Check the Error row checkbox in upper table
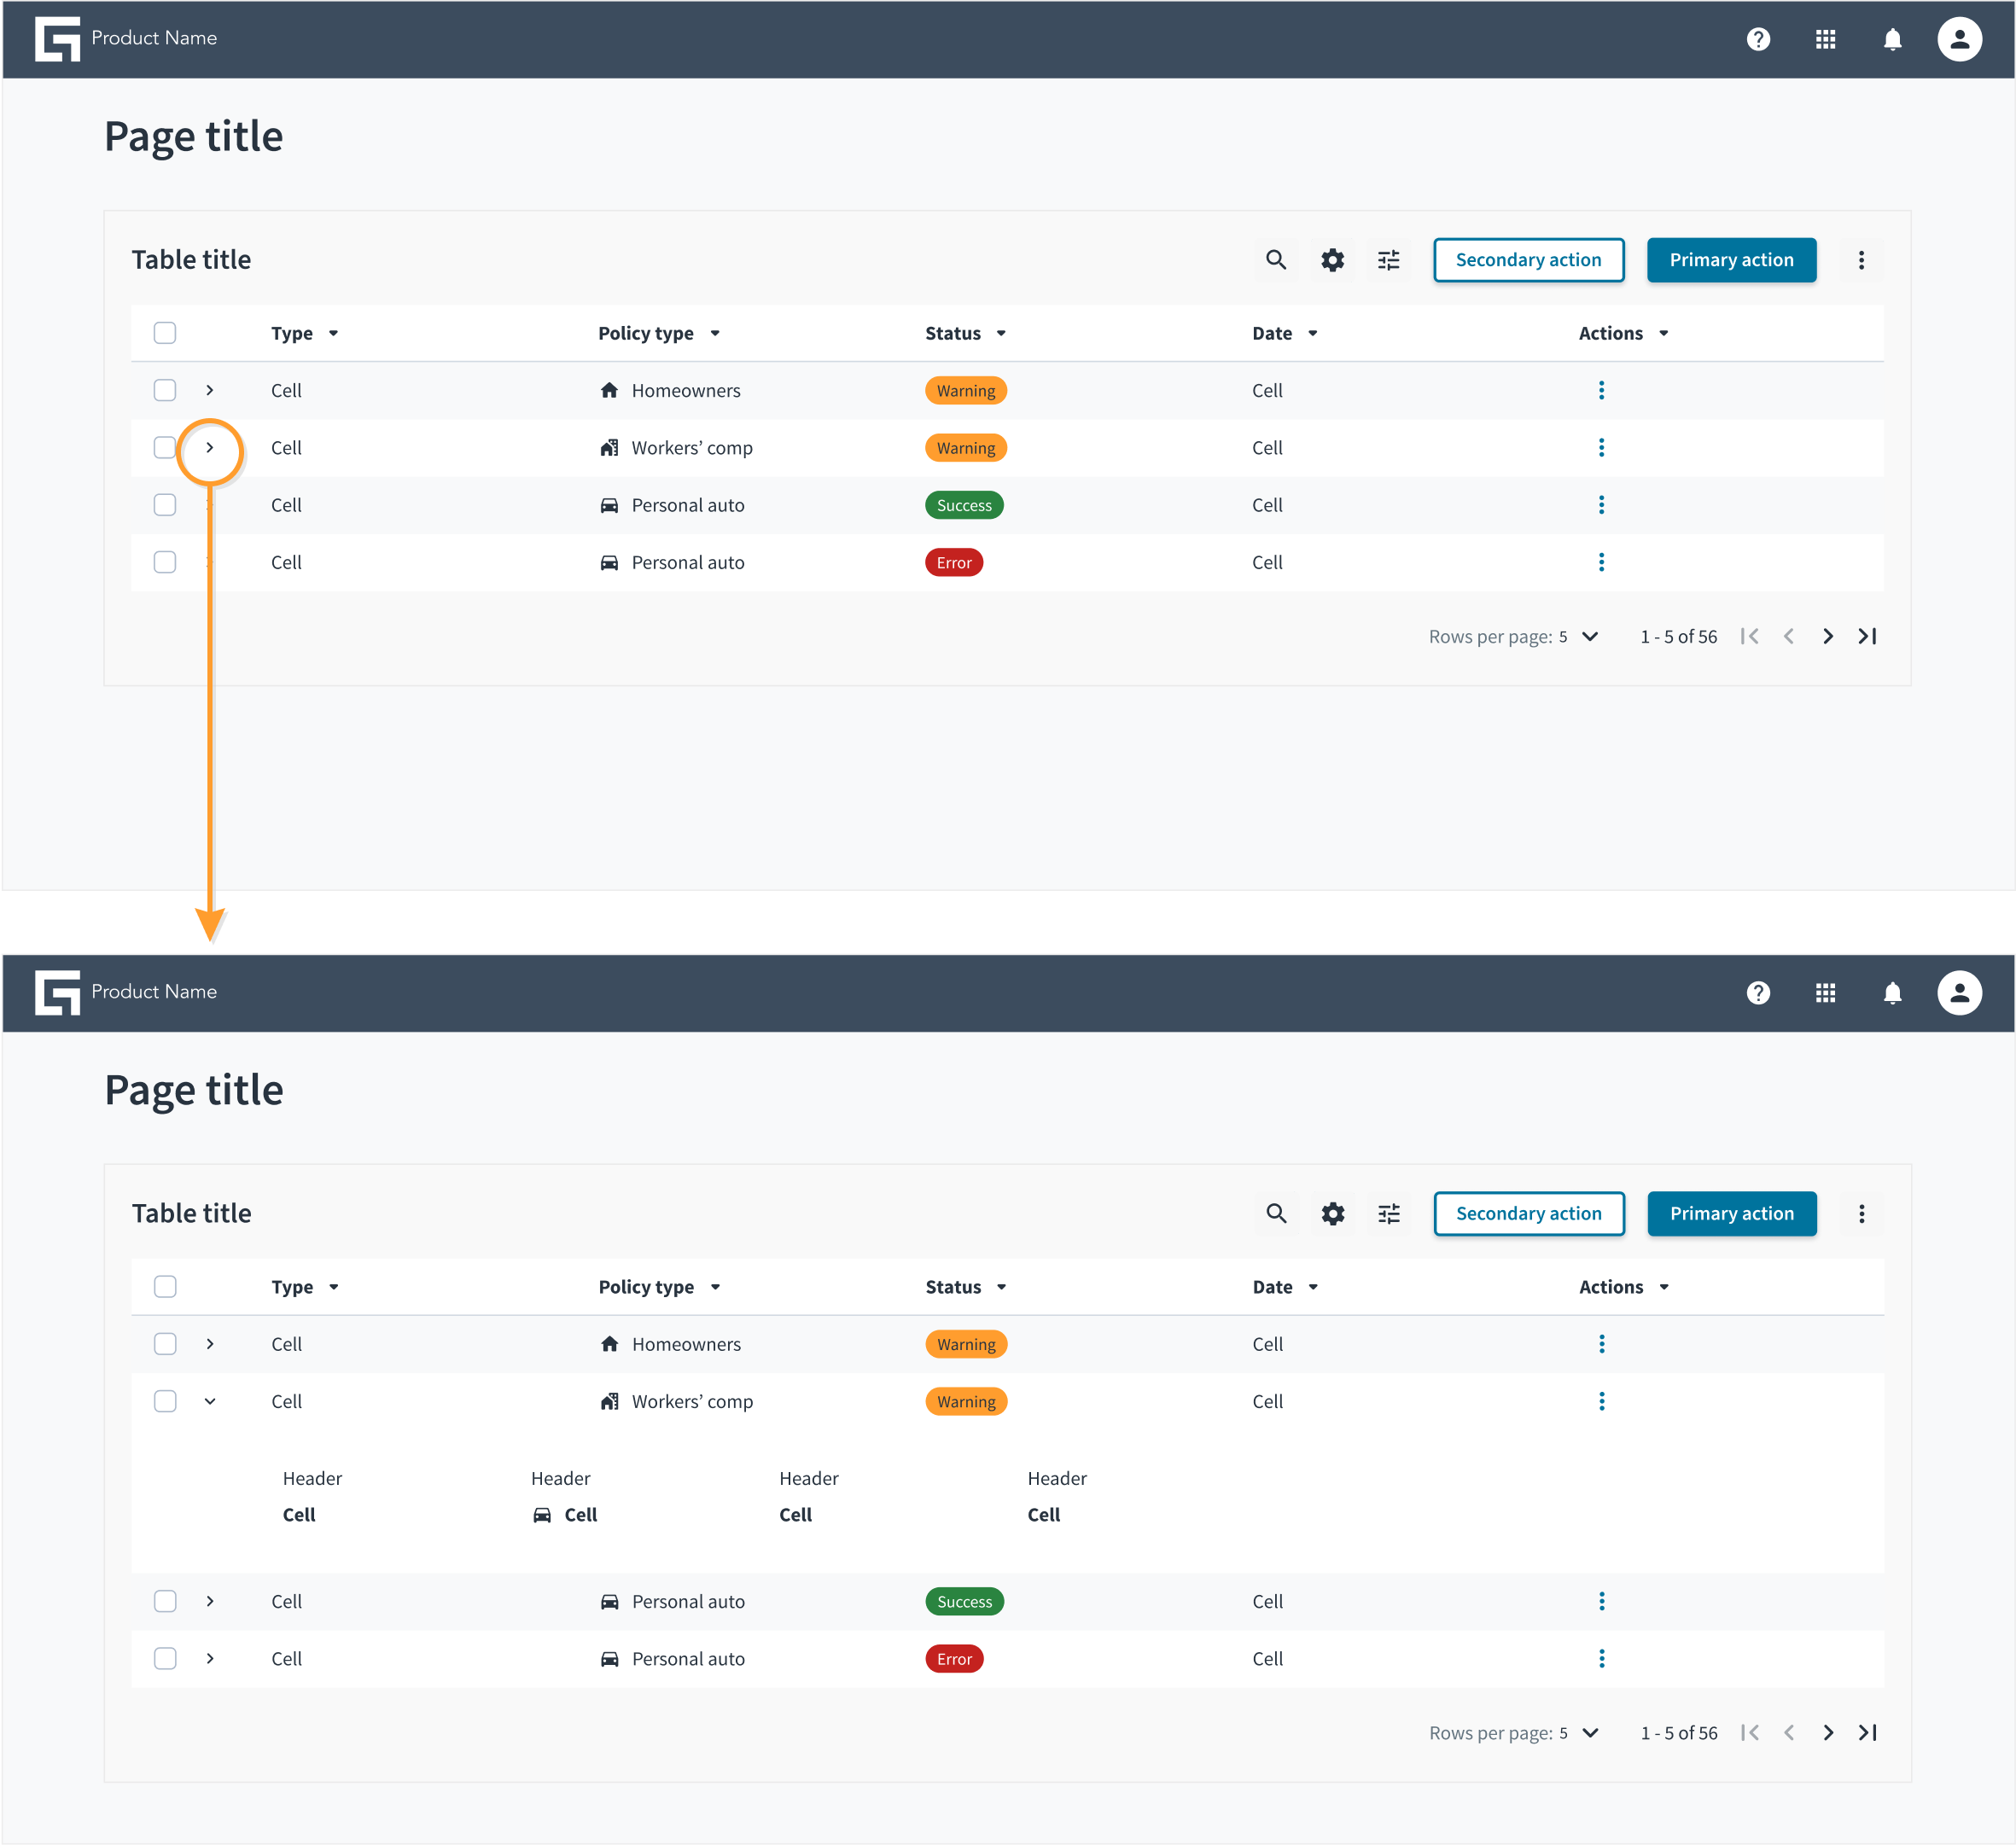This screenshot has width=2016, height=1845. [165, 562]
